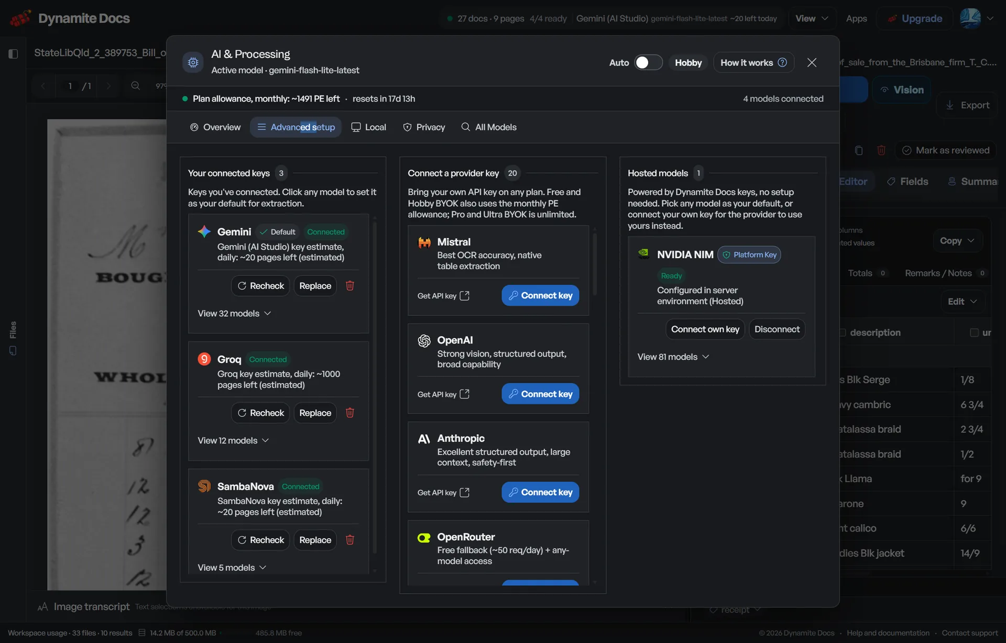Screen dimensions: 1006x643
Task: Switch to the Privacy tab
Action: pos(424,127)
